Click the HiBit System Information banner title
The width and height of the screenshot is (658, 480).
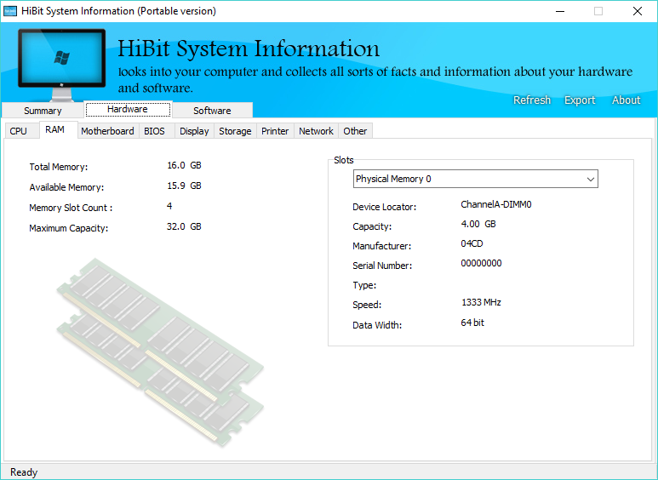coord(249,49)
